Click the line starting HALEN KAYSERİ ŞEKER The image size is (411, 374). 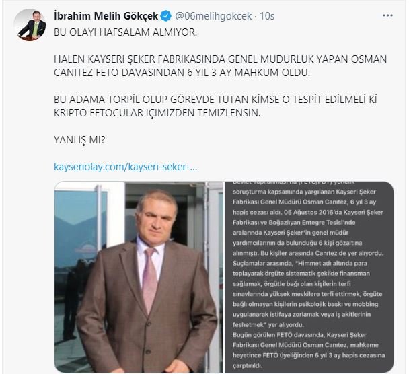(220, 59)
